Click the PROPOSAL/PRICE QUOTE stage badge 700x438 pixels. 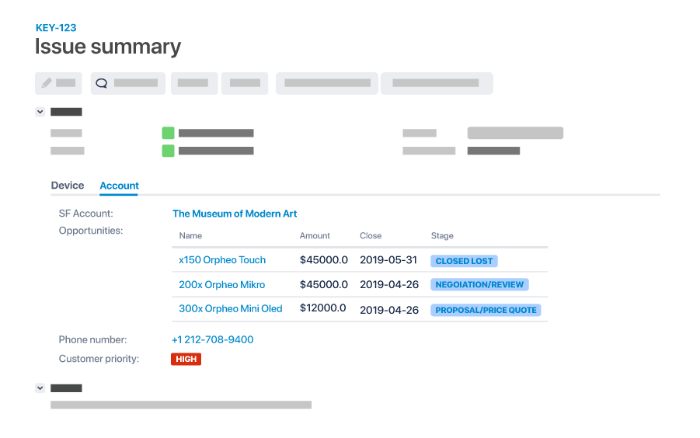(486, 310)
